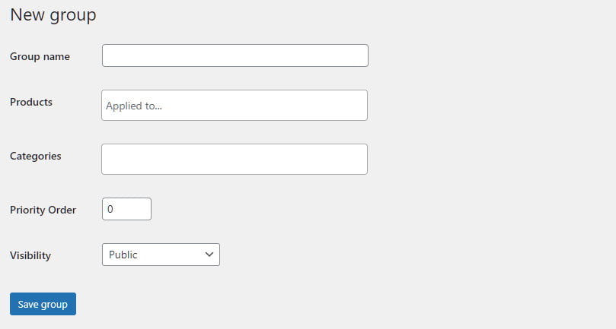Click the 'Products' label
616x329 pixels.
tap(31, 102)
